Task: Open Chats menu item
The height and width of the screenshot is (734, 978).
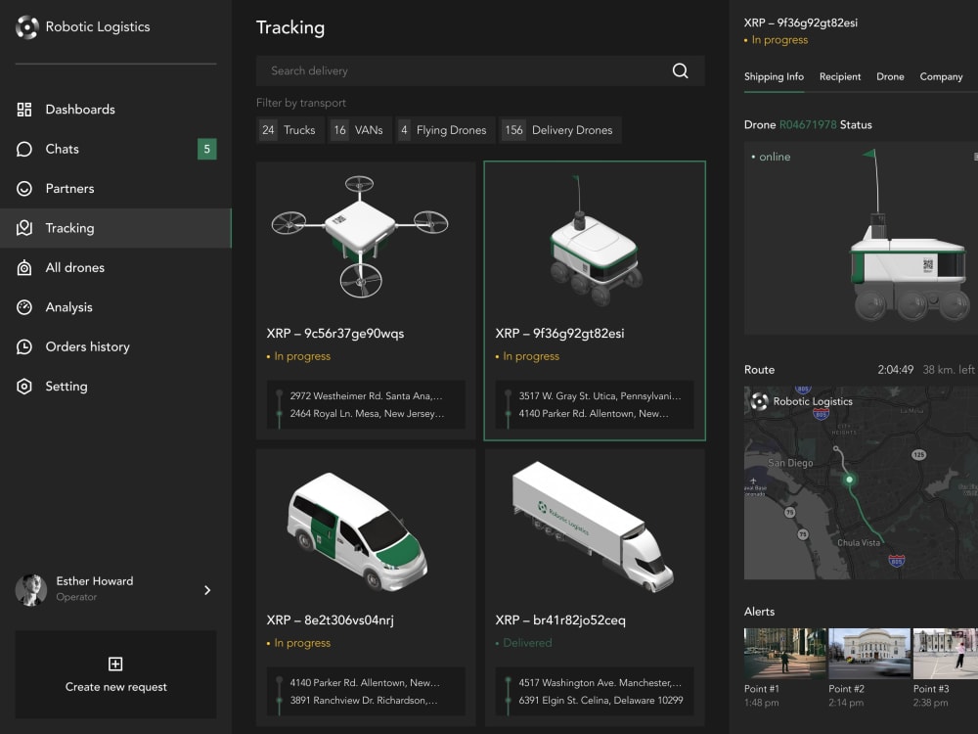Action: (115, 149)
